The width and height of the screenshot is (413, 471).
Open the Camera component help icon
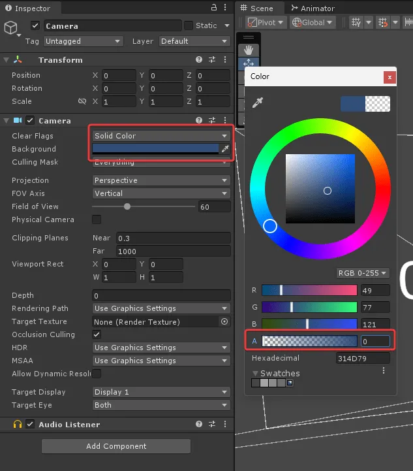tap(199, 121)
